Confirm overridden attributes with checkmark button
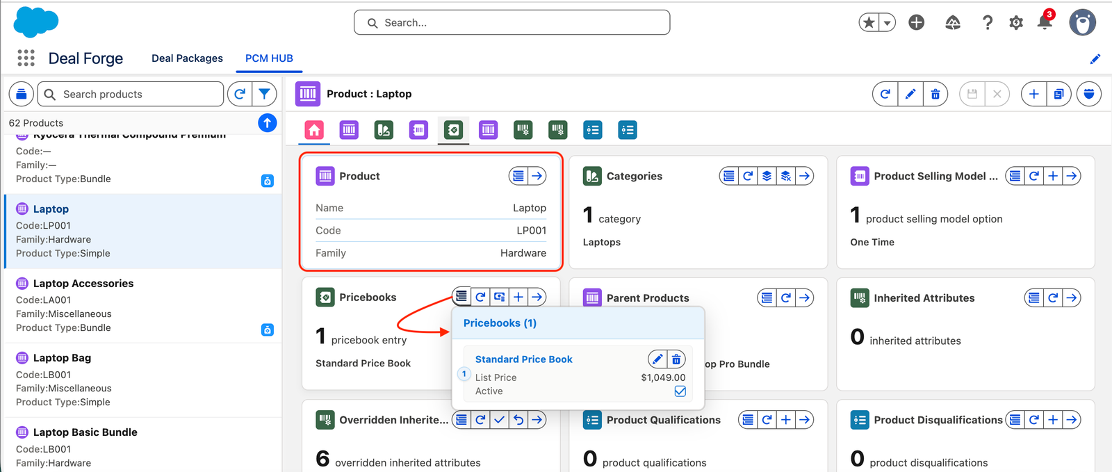 click(500, 420)
